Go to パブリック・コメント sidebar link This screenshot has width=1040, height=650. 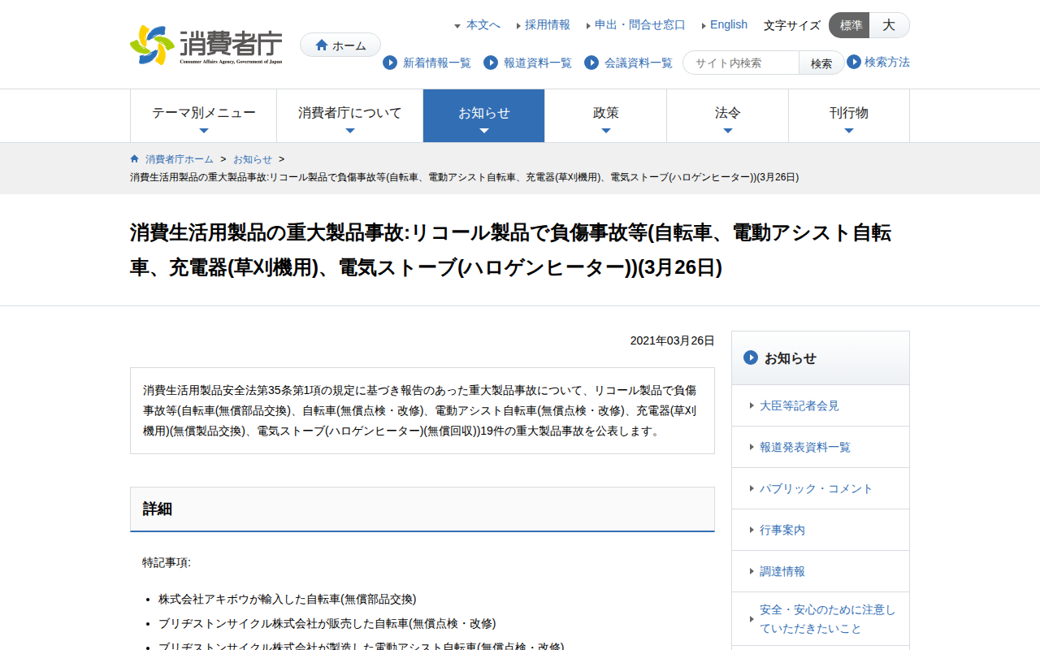(816, 488)
